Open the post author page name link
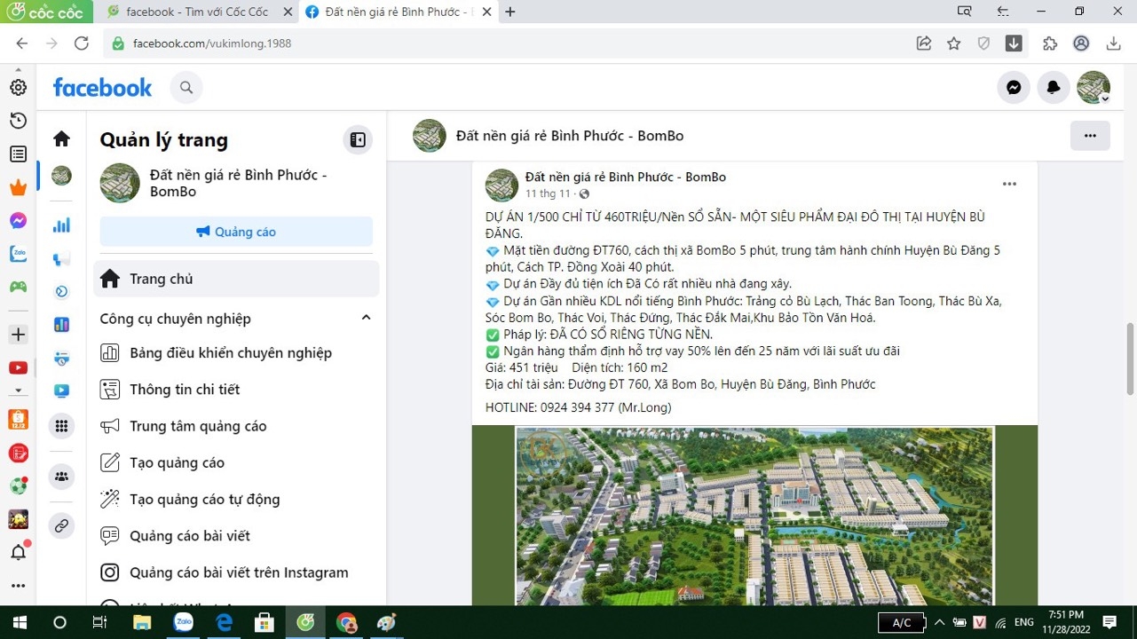The image size is (1137, 639). 626,177
